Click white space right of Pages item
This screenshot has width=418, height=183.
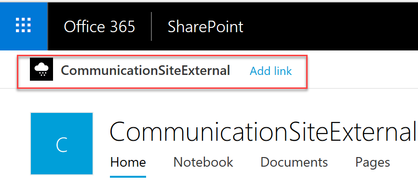coord(404,162)
